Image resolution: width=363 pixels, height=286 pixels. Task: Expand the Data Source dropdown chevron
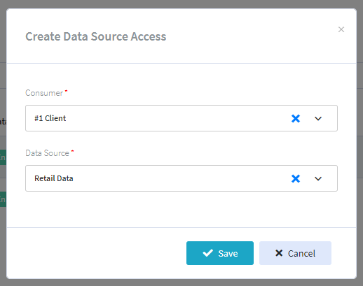click(x=318, y=178)
